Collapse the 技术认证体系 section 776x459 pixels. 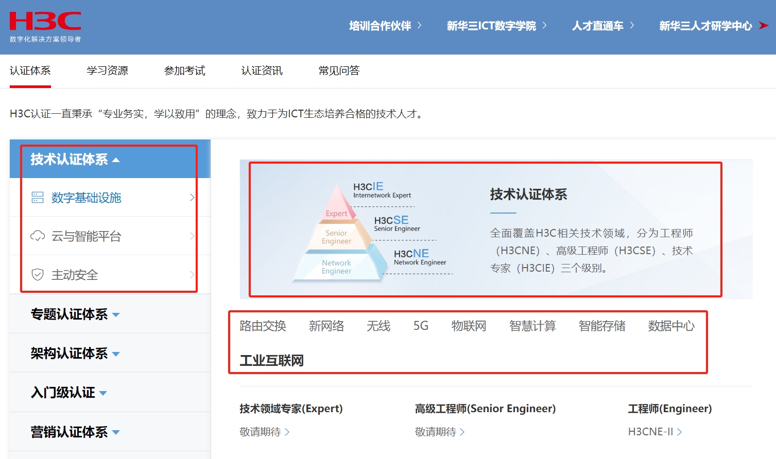tap(110, 159)
